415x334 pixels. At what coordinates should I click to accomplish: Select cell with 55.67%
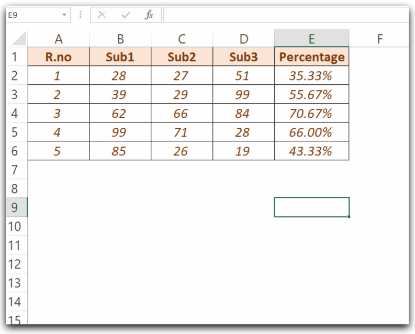312,94
